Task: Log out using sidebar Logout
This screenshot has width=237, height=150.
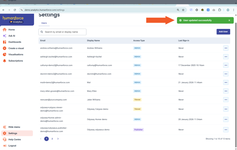Action: (x=12, y=146)
